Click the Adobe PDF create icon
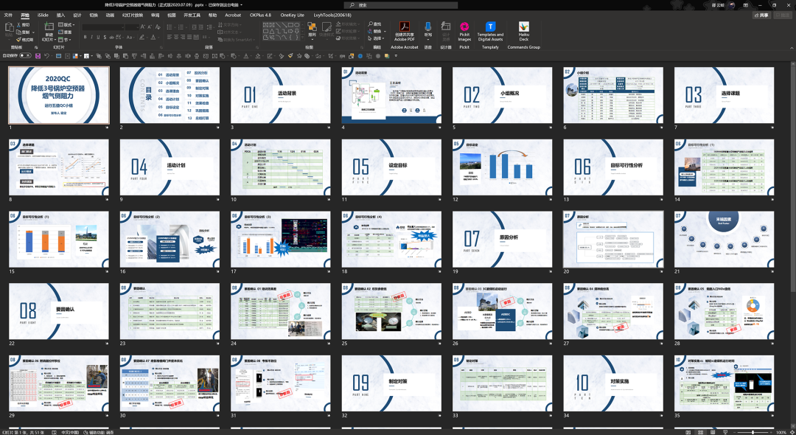The height and width of the screenshot is (435, 796). click(x=404, y=27)
